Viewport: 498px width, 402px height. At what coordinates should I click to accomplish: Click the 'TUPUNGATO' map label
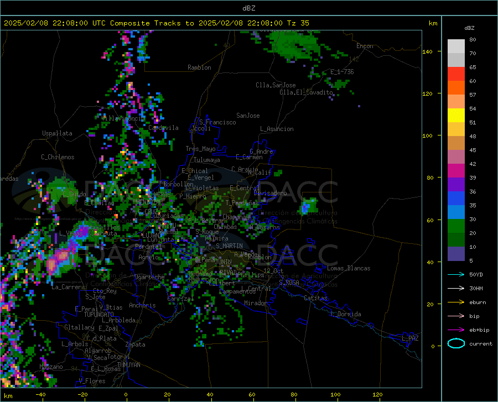[99, 315]
